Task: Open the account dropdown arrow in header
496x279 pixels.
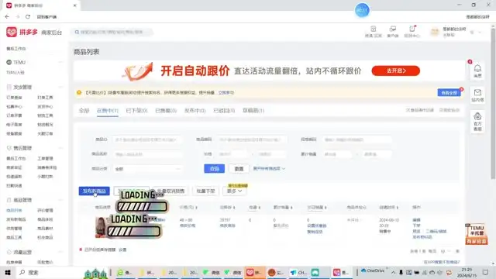Action: tap(480, 33)
